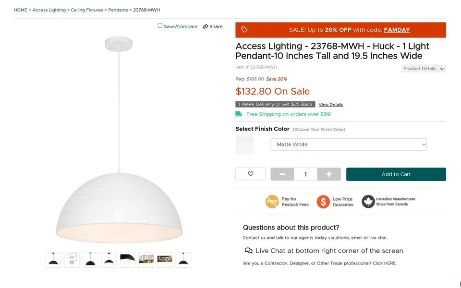Click the Live Chat speech bubble icon
Screen dimensions: 461x288
(x=248, y=251)
